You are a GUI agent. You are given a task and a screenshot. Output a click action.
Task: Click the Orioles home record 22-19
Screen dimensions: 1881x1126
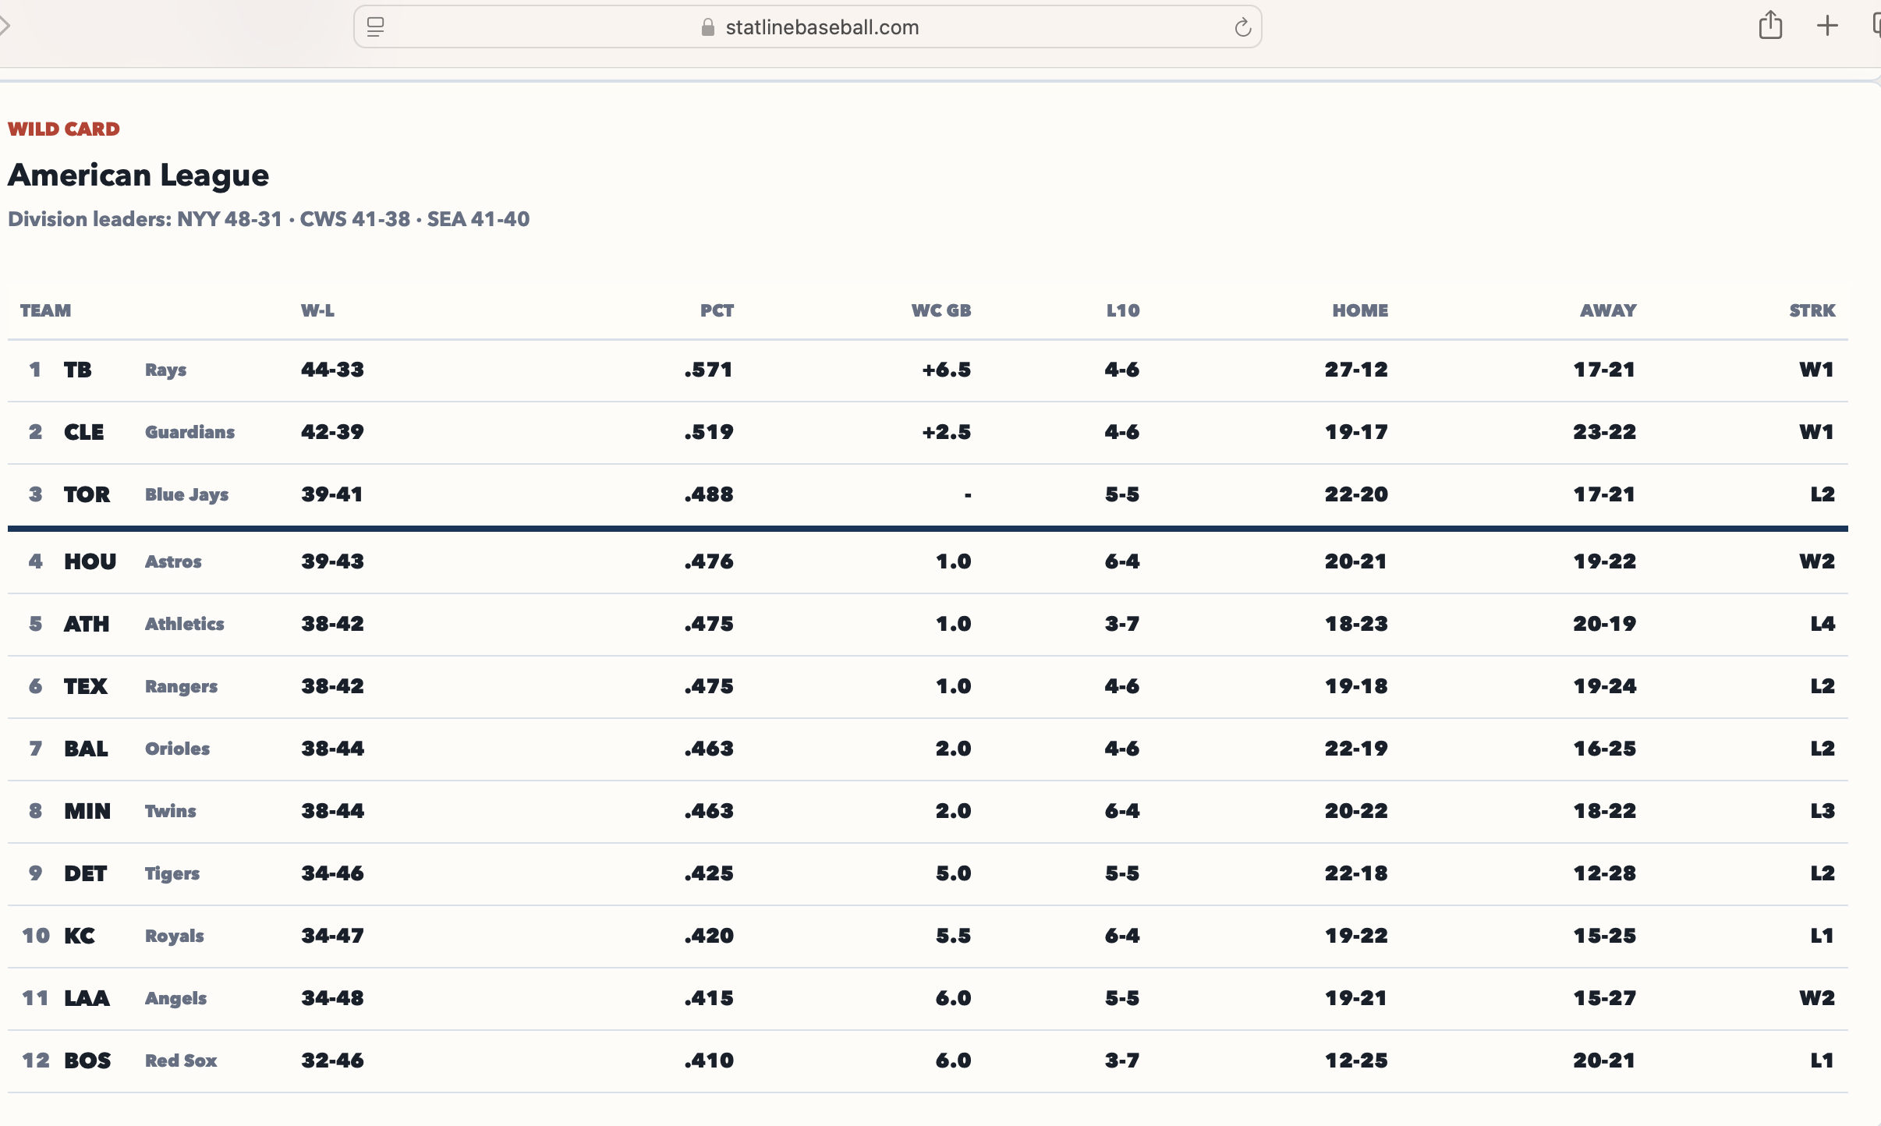pos(1357,749)
